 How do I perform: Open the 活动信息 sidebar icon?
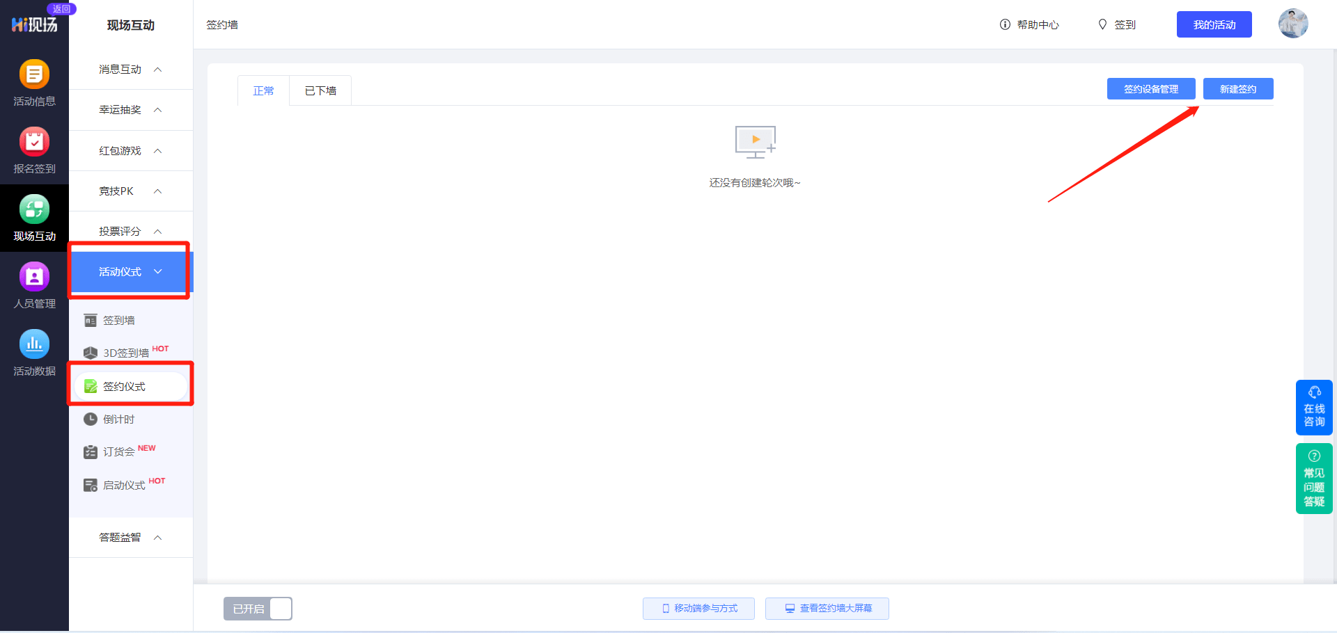click(x=34, y=75)
